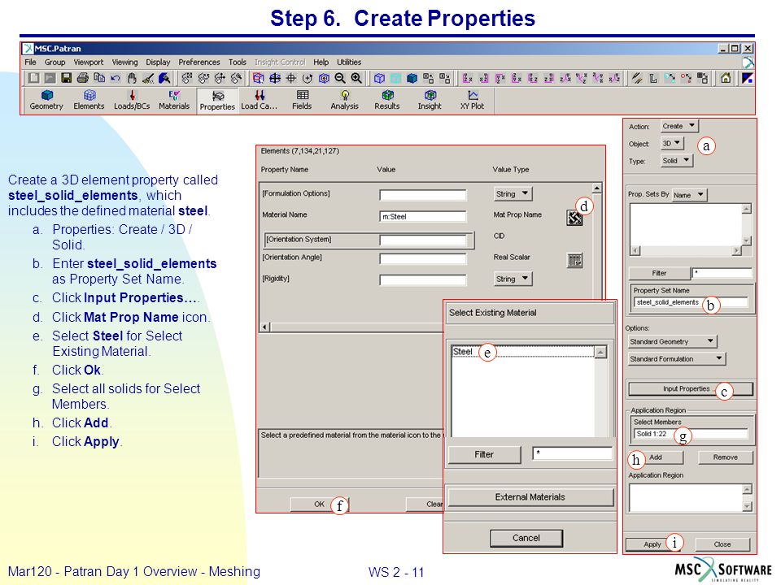This screenshot has width=781, height=585.
Task: Click Filter button below property sets list
Action: point(659,273)
